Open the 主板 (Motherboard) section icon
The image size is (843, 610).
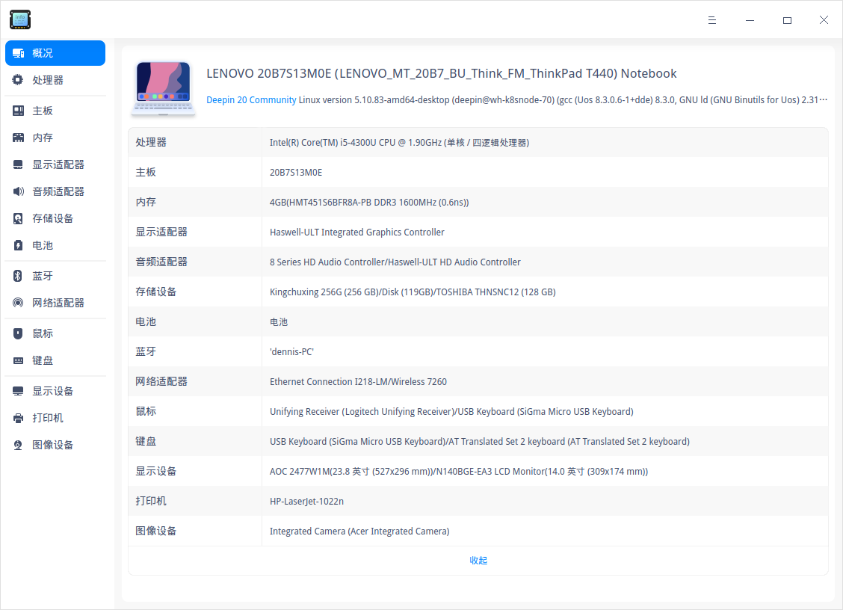[17, 110]
